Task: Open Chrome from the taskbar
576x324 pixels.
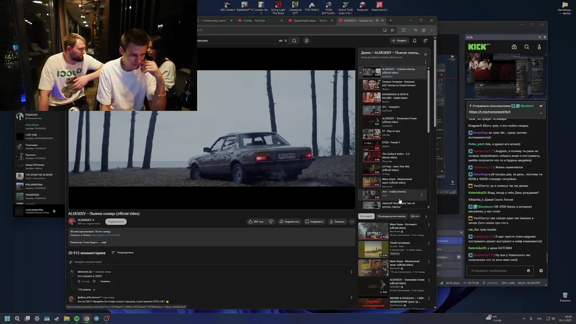Action: coord(86,319)
